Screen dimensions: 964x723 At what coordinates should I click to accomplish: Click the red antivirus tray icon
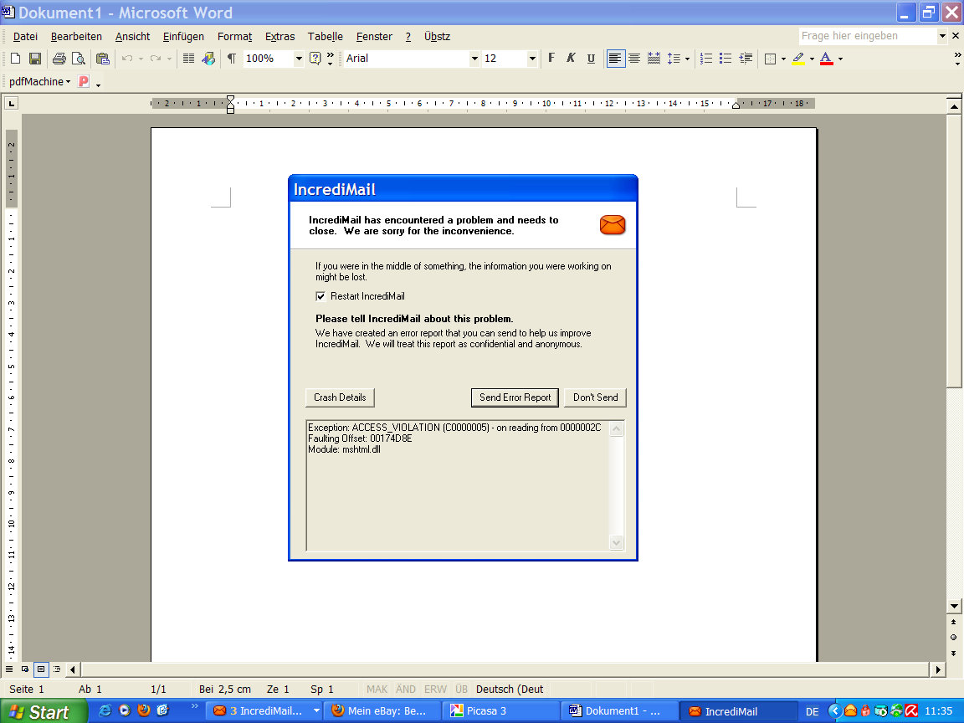pyautogui.click(x=911, y=711)
